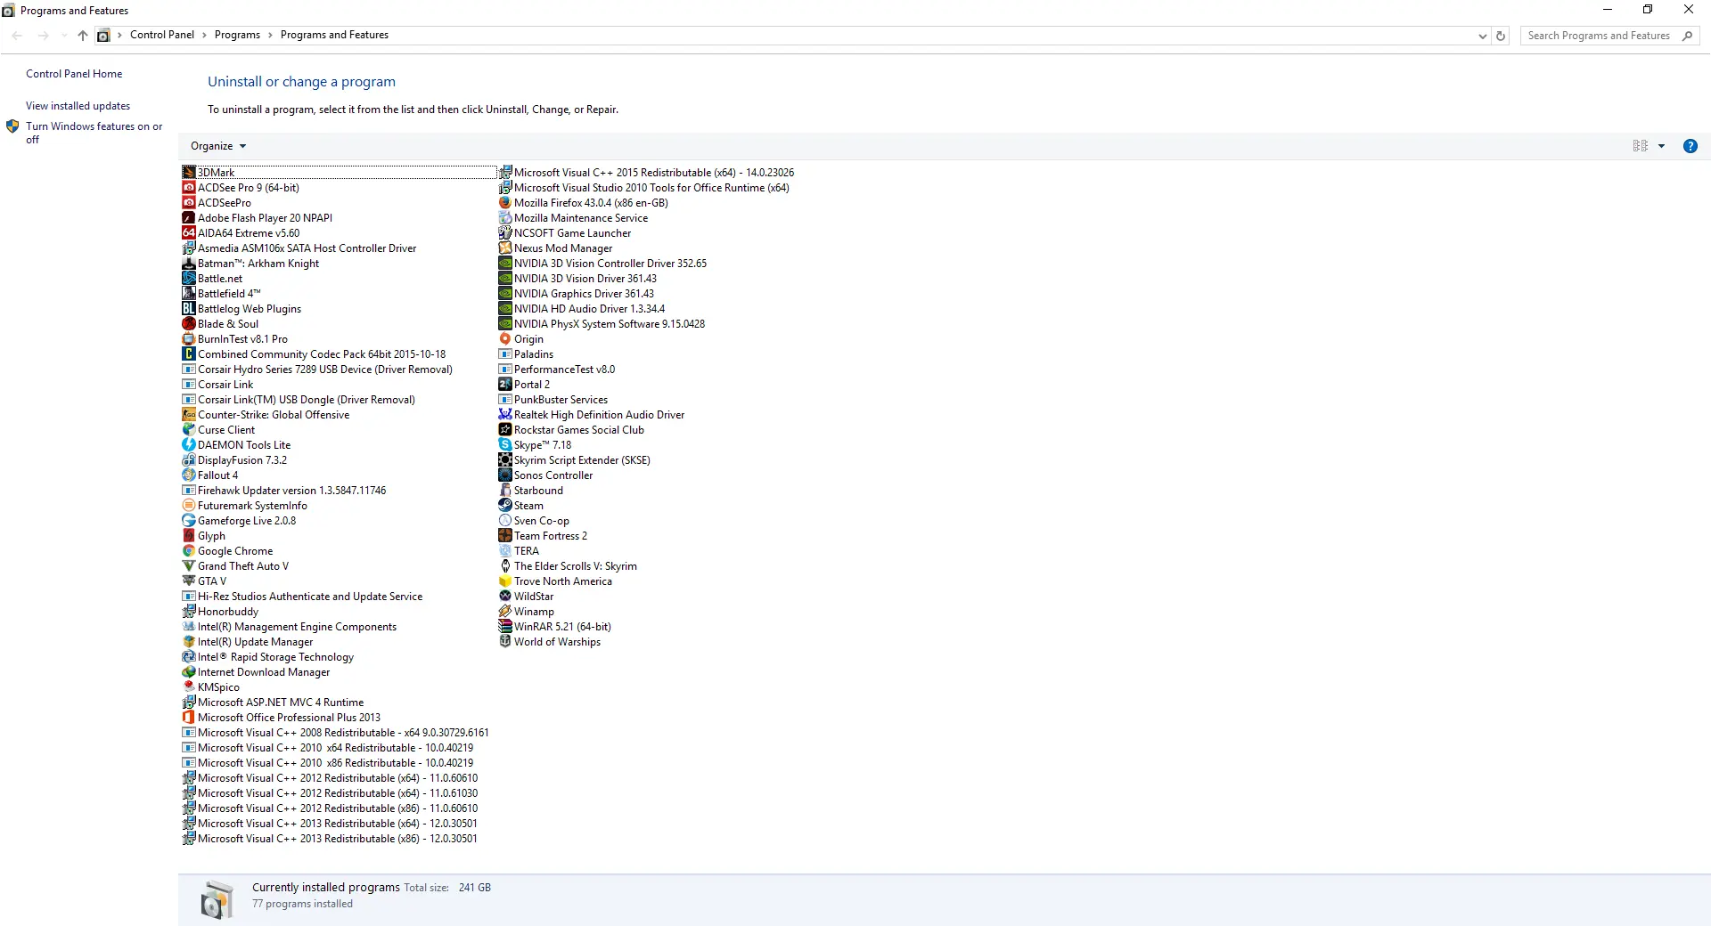
Task: Open the Organize dropdown menu
Action: click(218, 146)
